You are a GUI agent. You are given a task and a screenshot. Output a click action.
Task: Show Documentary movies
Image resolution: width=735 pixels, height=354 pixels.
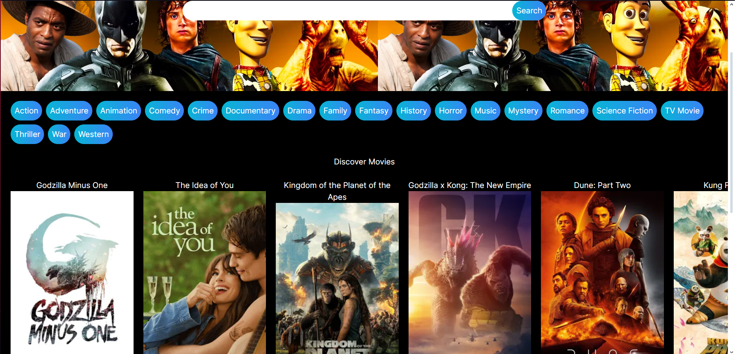(x=250, y=111)
